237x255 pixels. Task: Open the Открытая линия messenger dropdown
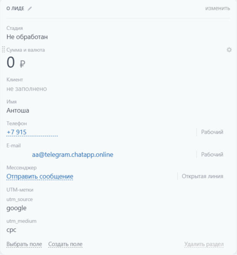click(x=202, y=176)
